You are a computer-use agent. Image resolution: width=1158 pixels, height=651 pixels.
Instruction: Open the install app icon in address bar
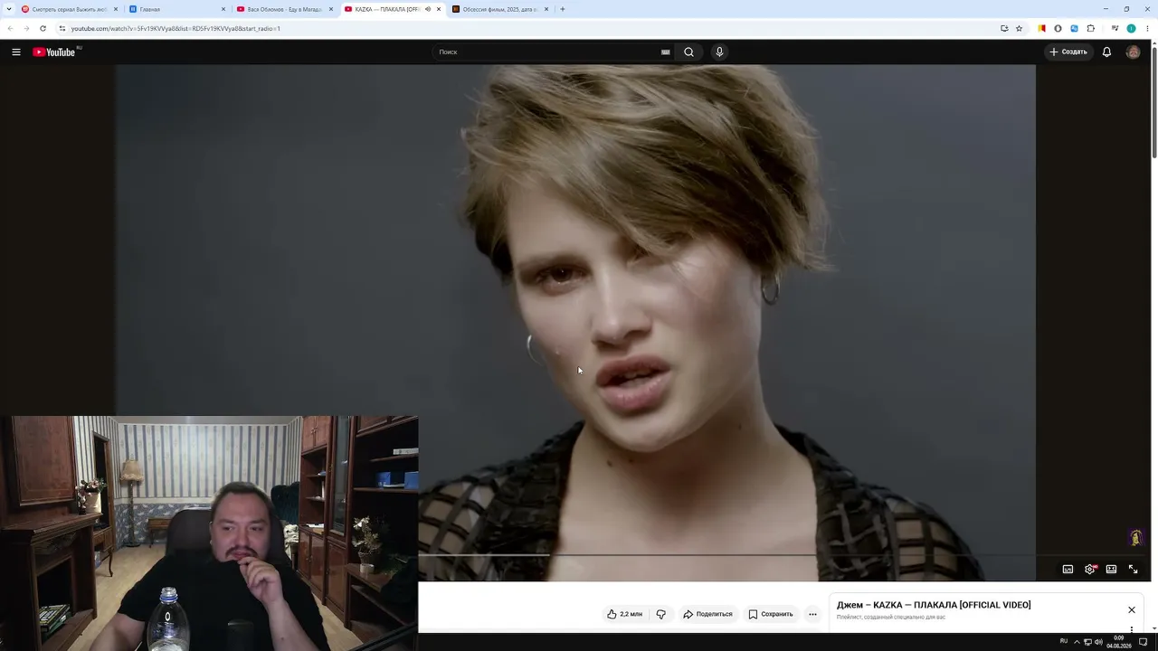point(1004,28)
